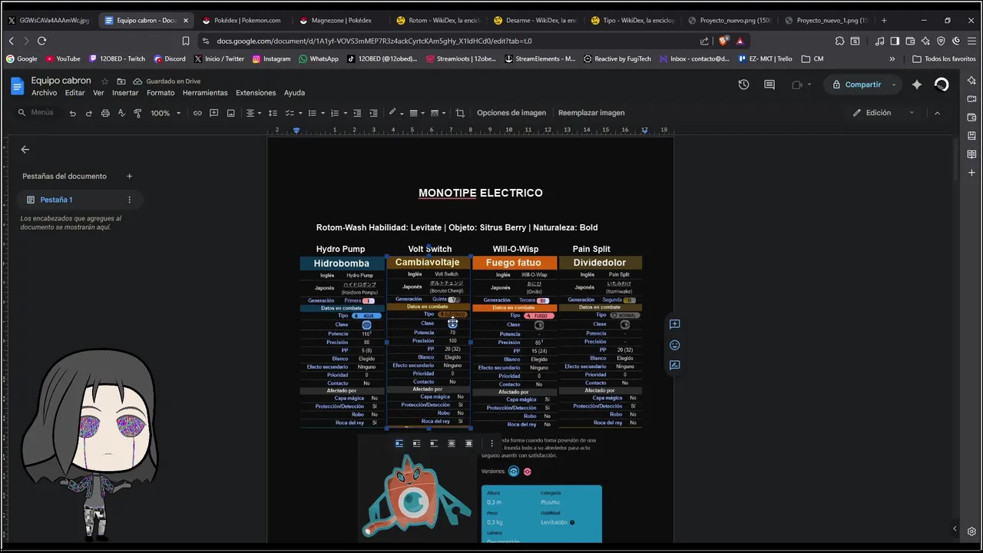Open version history clock icon
This screenshot has height=553, width=983.
[x=743, y=84]
